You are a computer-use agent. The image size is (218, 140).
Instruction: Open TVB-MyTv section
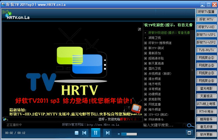tap(206, 50)
